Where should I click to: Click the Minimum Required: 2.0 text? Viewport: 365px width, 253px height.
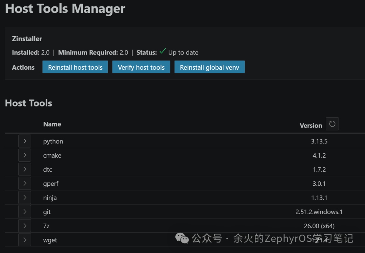tap(93, 53)
